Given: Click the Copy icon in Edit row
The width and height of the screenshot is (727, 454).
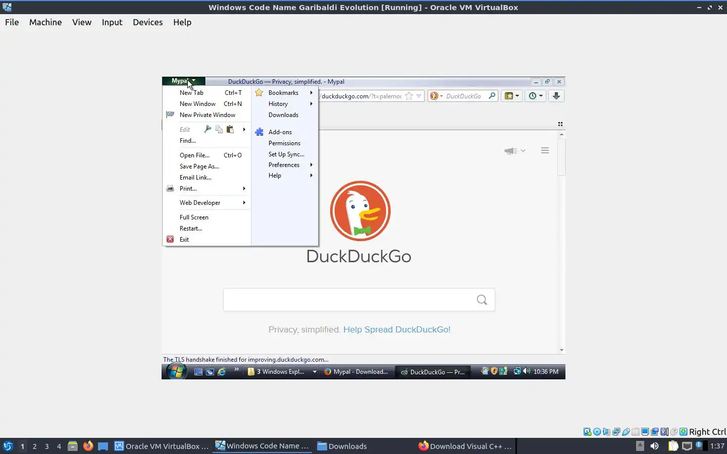Looking at the screenshot, I should pos(219,129).
